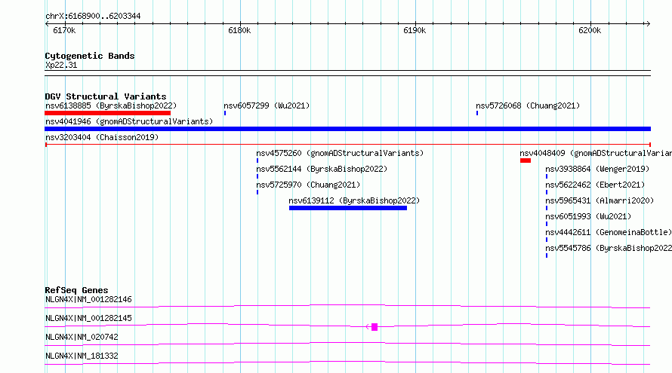The height and width of the screenshot is (373, 672).
Task: Select the blue nsv6139112 variant bar
Action: 348,208
